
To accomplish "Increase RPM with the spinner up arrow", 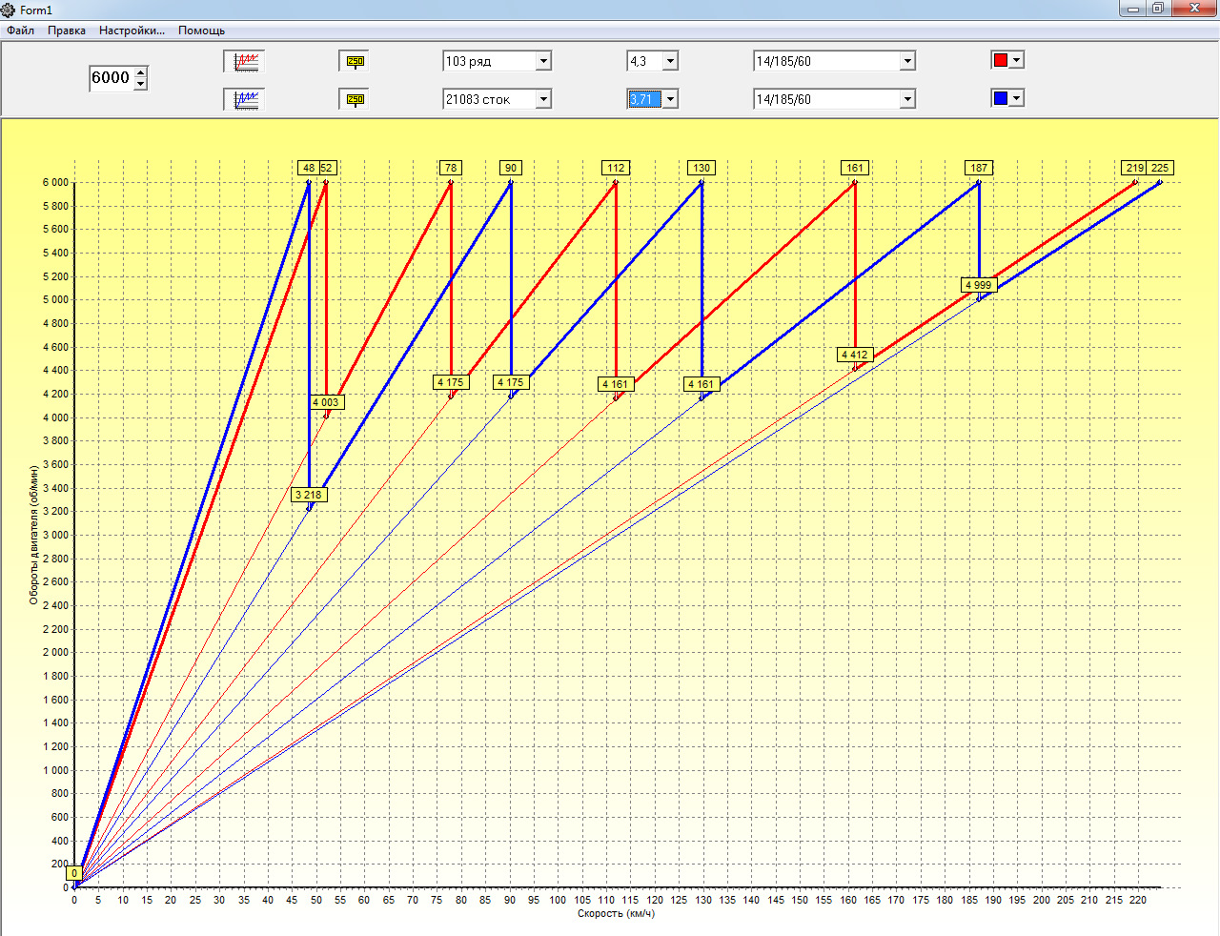I will pyautogui.click(x=141, y=72).
